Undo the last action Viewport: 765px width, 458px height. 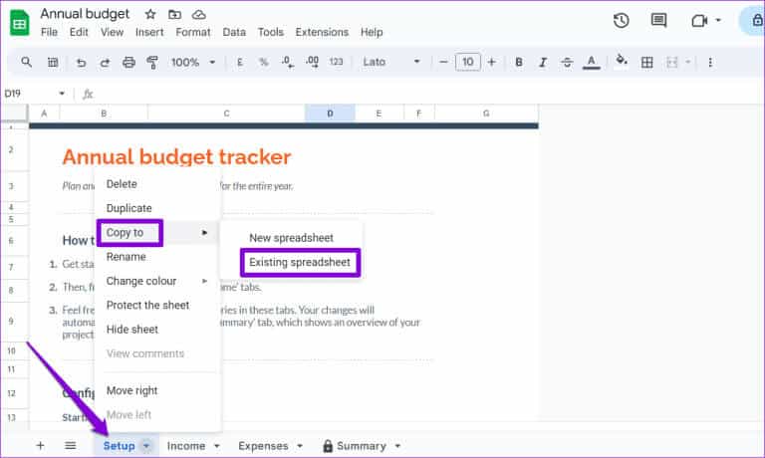[81, 63]
